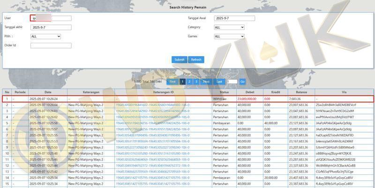Open the Category dropdown
Viewport: 375px width, 188px height.
tap(229, 27)
